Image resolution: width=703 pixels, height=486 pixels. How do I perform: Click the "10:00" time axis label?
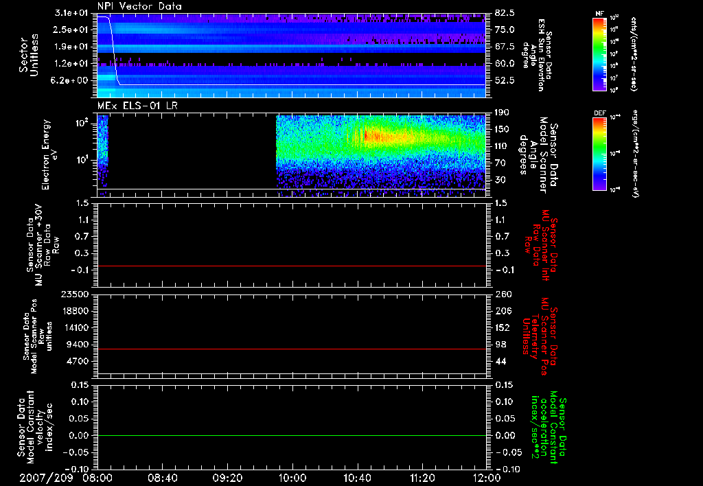click(x=292, y=478)
